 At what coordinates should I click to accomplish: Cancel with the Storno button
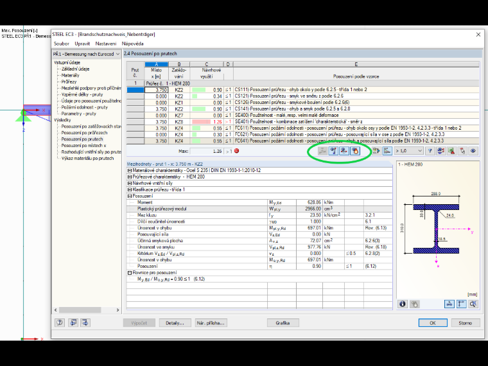[x=466, y=323]
